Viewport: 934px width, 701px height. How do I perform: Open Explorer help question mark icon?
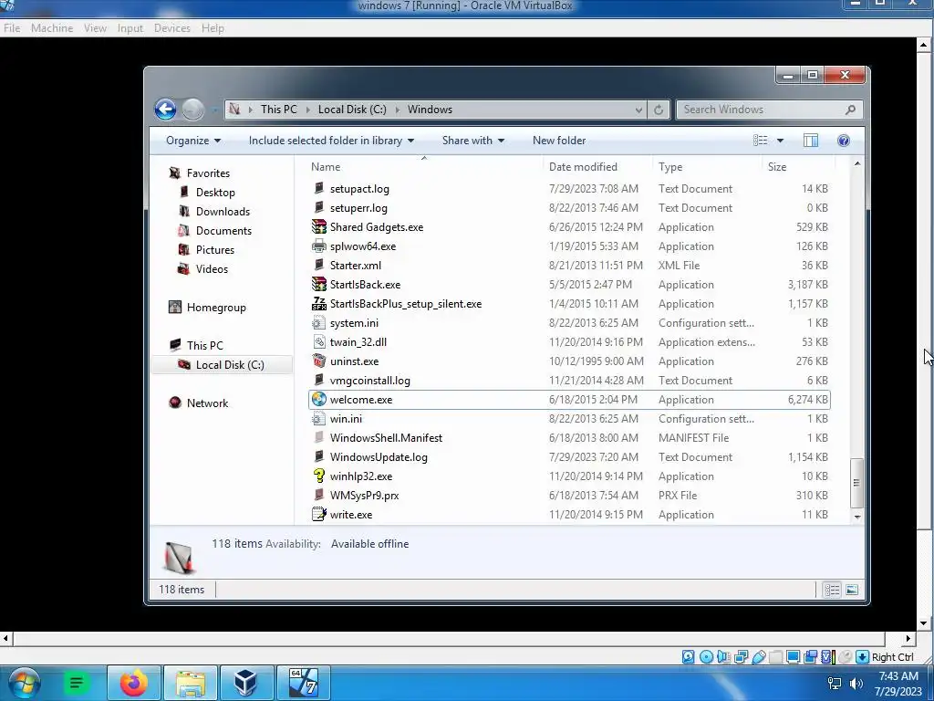(843, 141)
